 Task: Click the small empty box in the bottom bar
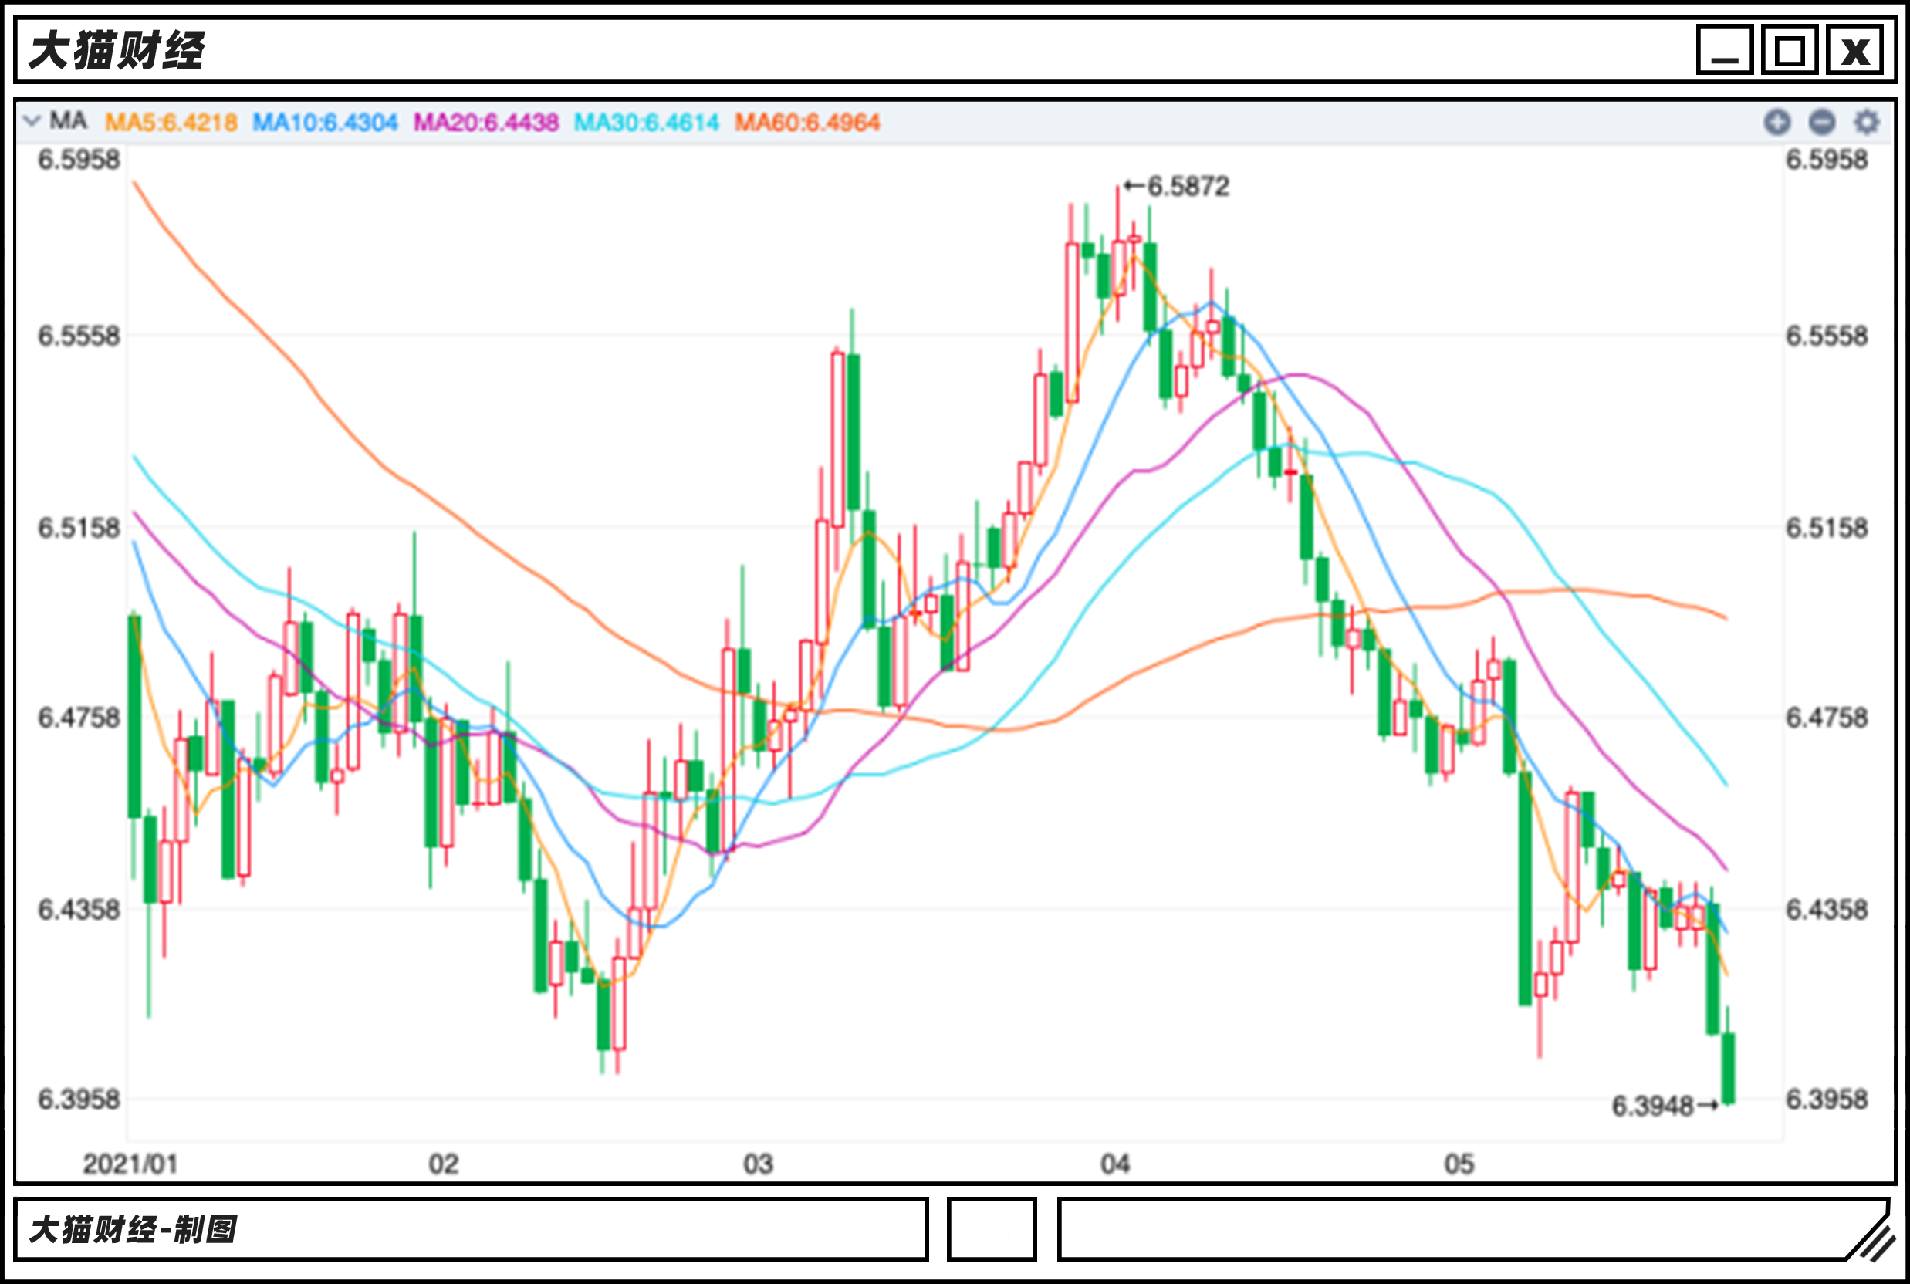(x=991, y=1229)
